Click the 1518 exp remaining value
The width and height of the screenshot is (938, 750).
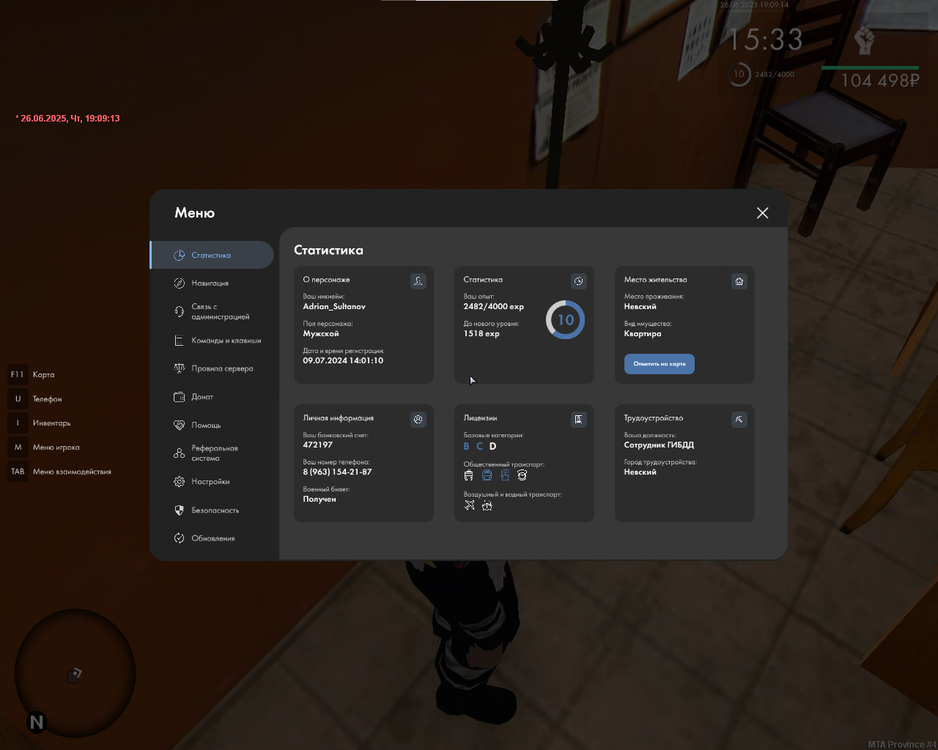(x=481, y=333)
